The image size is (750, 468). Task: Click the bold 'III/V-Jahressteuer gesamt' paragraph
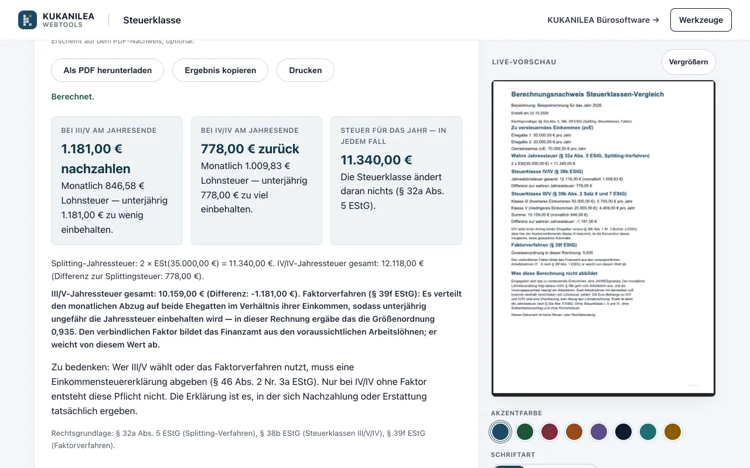click(257, 319)
